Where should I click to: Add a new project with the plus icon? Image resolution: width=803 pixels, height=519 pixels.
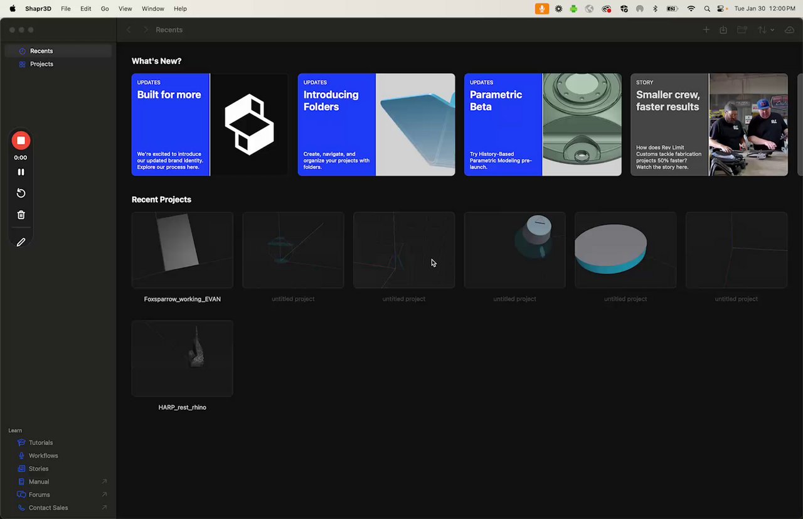point(706,30)
